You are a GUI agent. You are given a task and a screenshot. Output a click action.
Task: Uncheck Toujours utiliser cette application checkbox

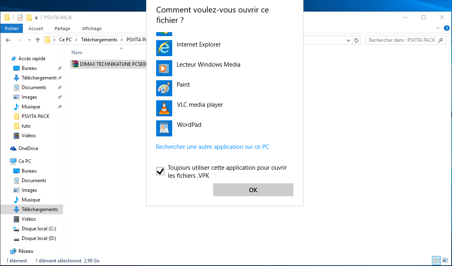[160, 171]
